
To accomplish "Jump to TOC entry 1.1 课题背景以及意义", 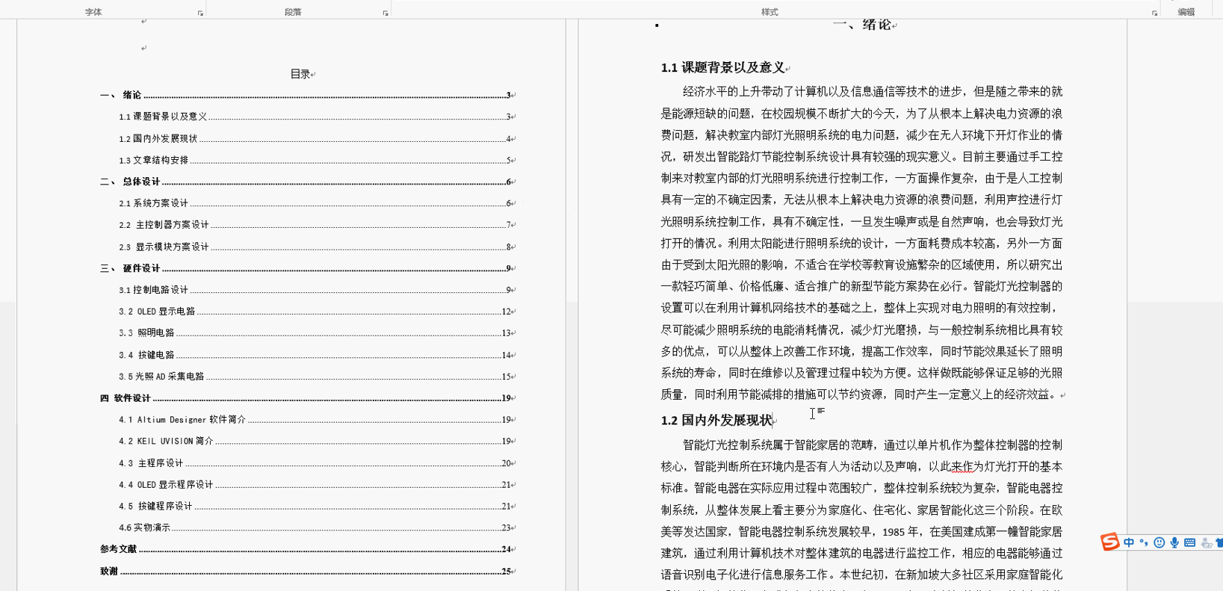I will tap(317, 117).
